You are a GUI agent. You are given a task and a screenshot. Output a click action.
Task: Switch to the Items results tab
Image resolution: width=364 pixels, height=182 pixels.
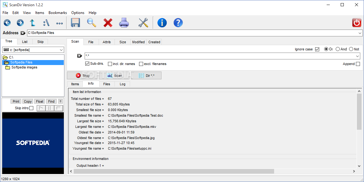click(75, 84)
